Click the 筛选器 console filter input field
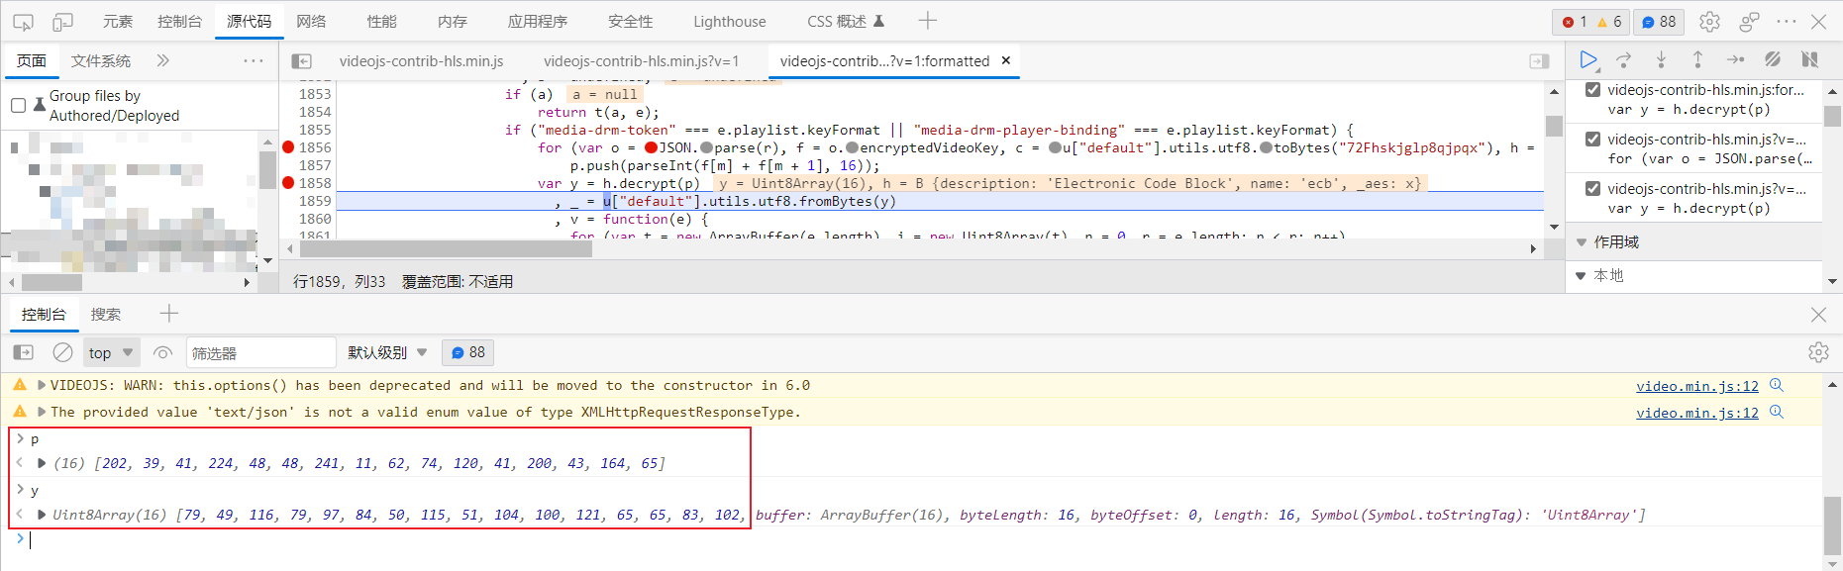 pyautogui.click(x=260, y=352)
